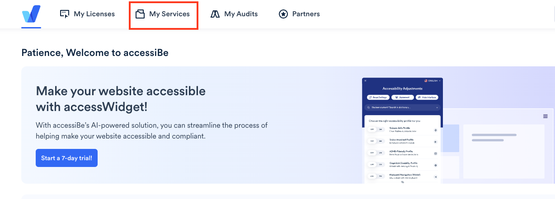Click the "Make your website accessible" headline
The width and height of the screenshot is (555, 199).
[x=121, y=91]
